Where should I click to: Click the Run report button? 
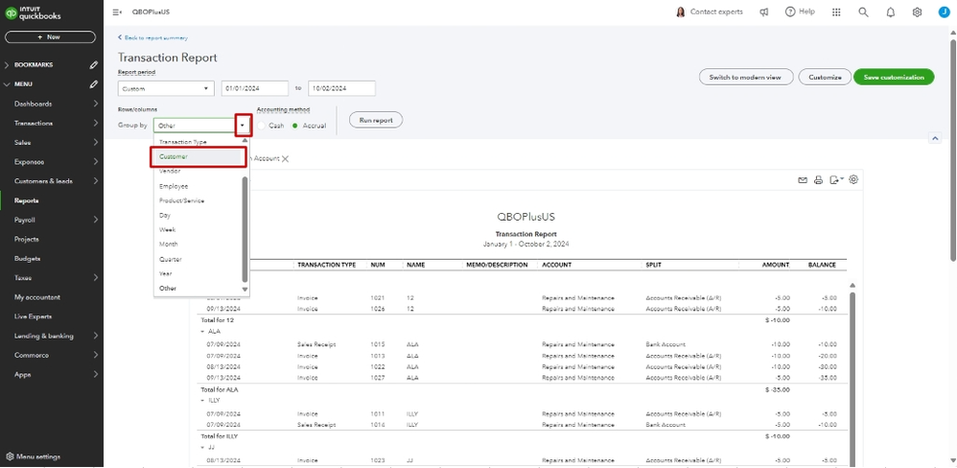pos(375,120)
